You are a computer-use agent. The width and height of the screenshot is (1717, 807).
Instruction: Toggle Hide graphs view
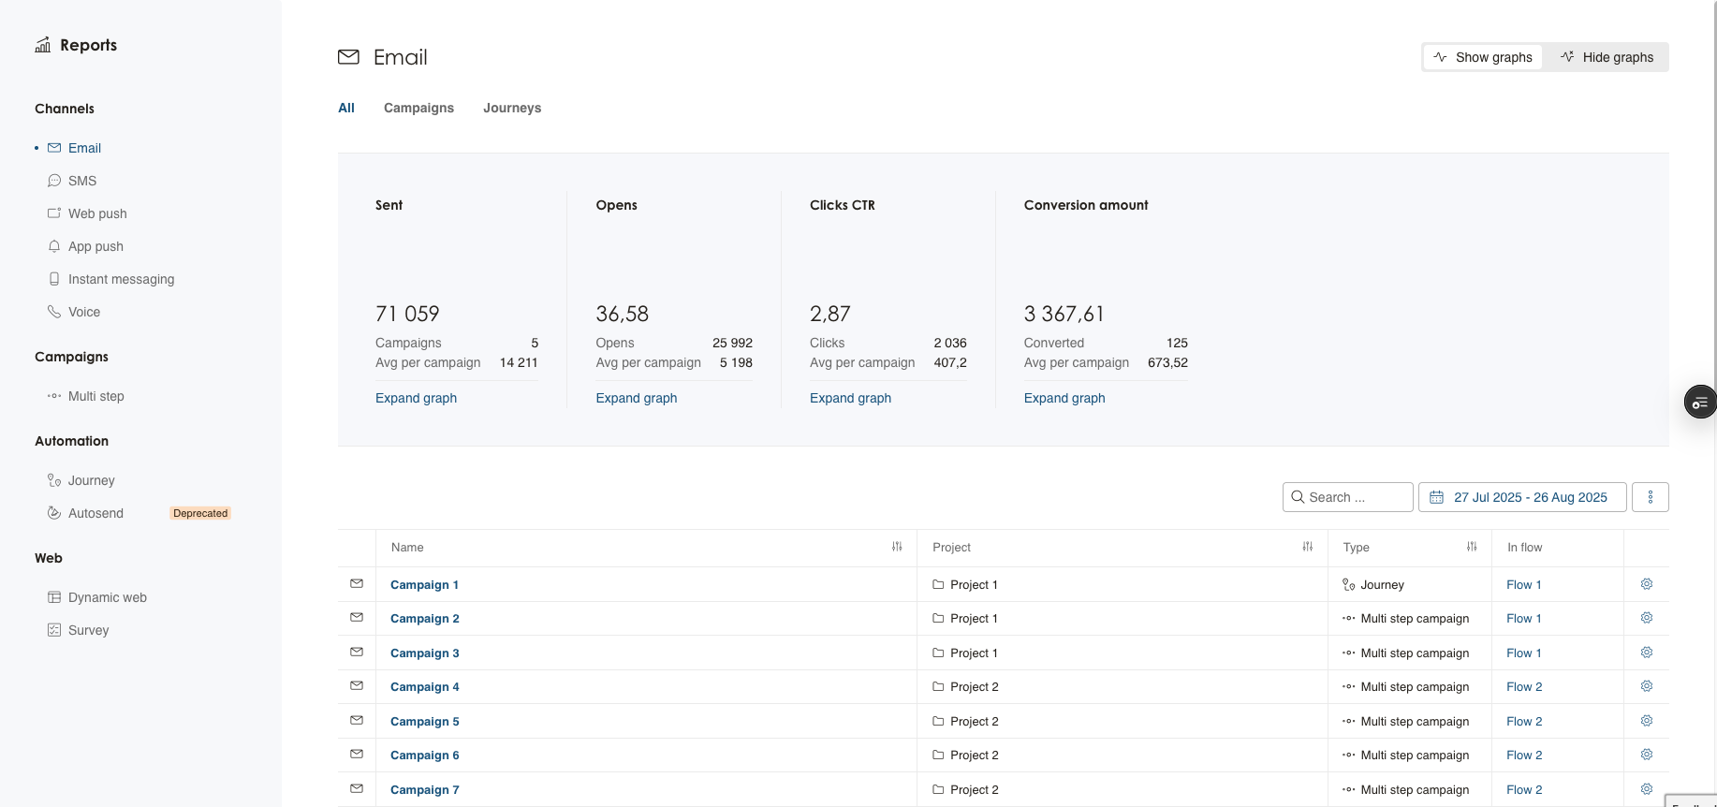(x=1607, y=57)
